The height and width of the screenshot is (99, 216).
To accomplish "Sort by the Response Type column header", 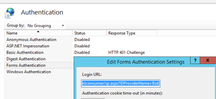I will 132,33.
